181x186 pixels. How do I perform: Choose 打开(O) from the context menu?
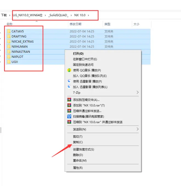point(78,54)
